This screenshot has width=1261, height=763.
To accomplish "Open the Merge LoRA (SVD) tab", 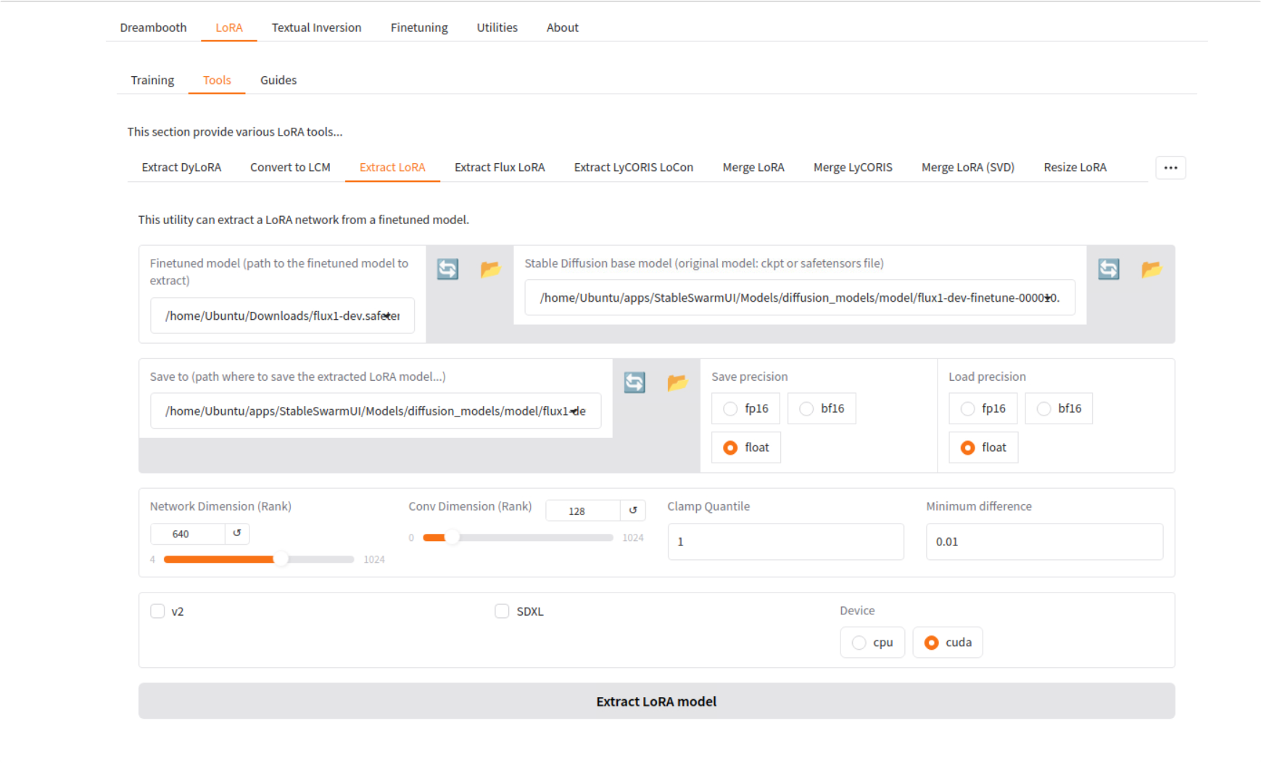I will pos(967,168).
